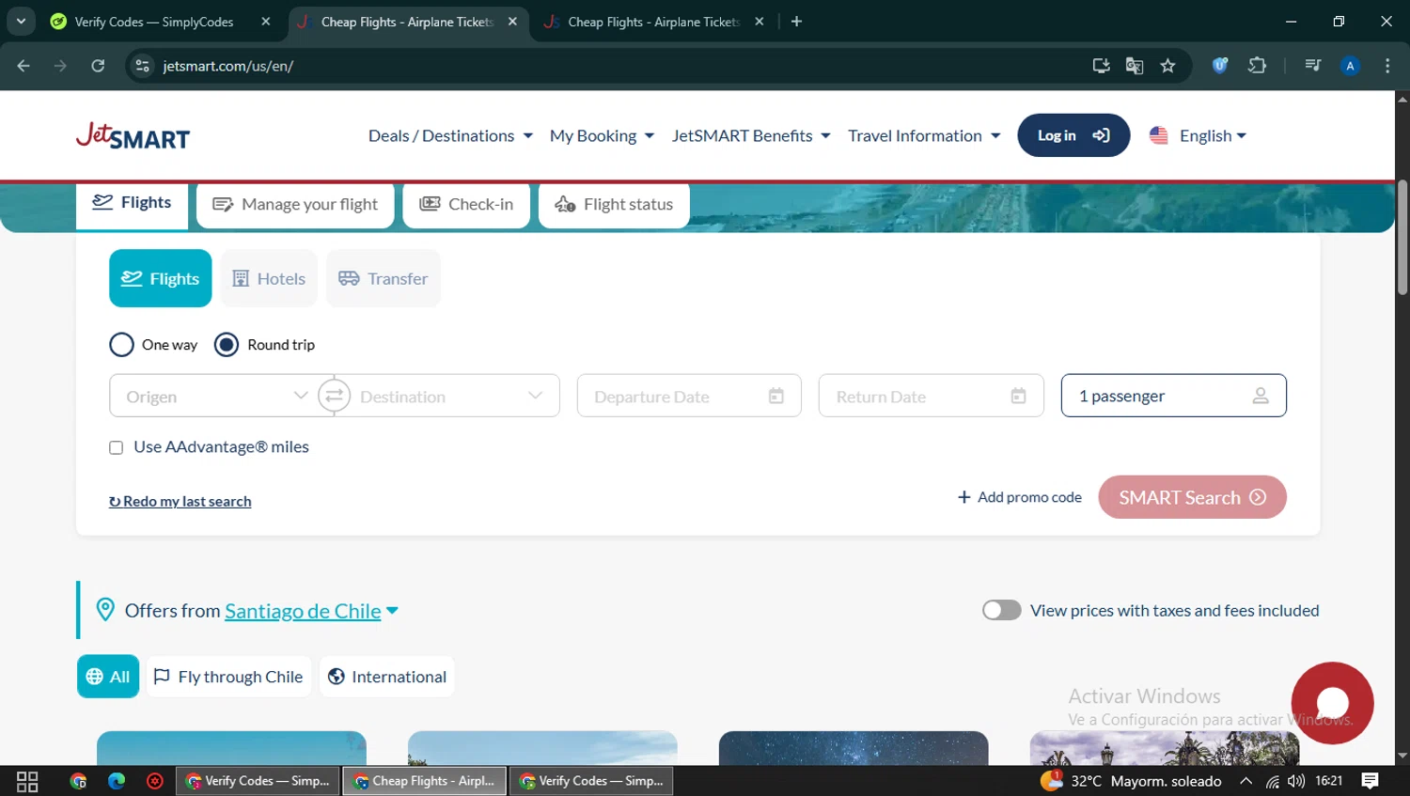
Task: Switch to the Check-in tab
Action: click(466, 205)
